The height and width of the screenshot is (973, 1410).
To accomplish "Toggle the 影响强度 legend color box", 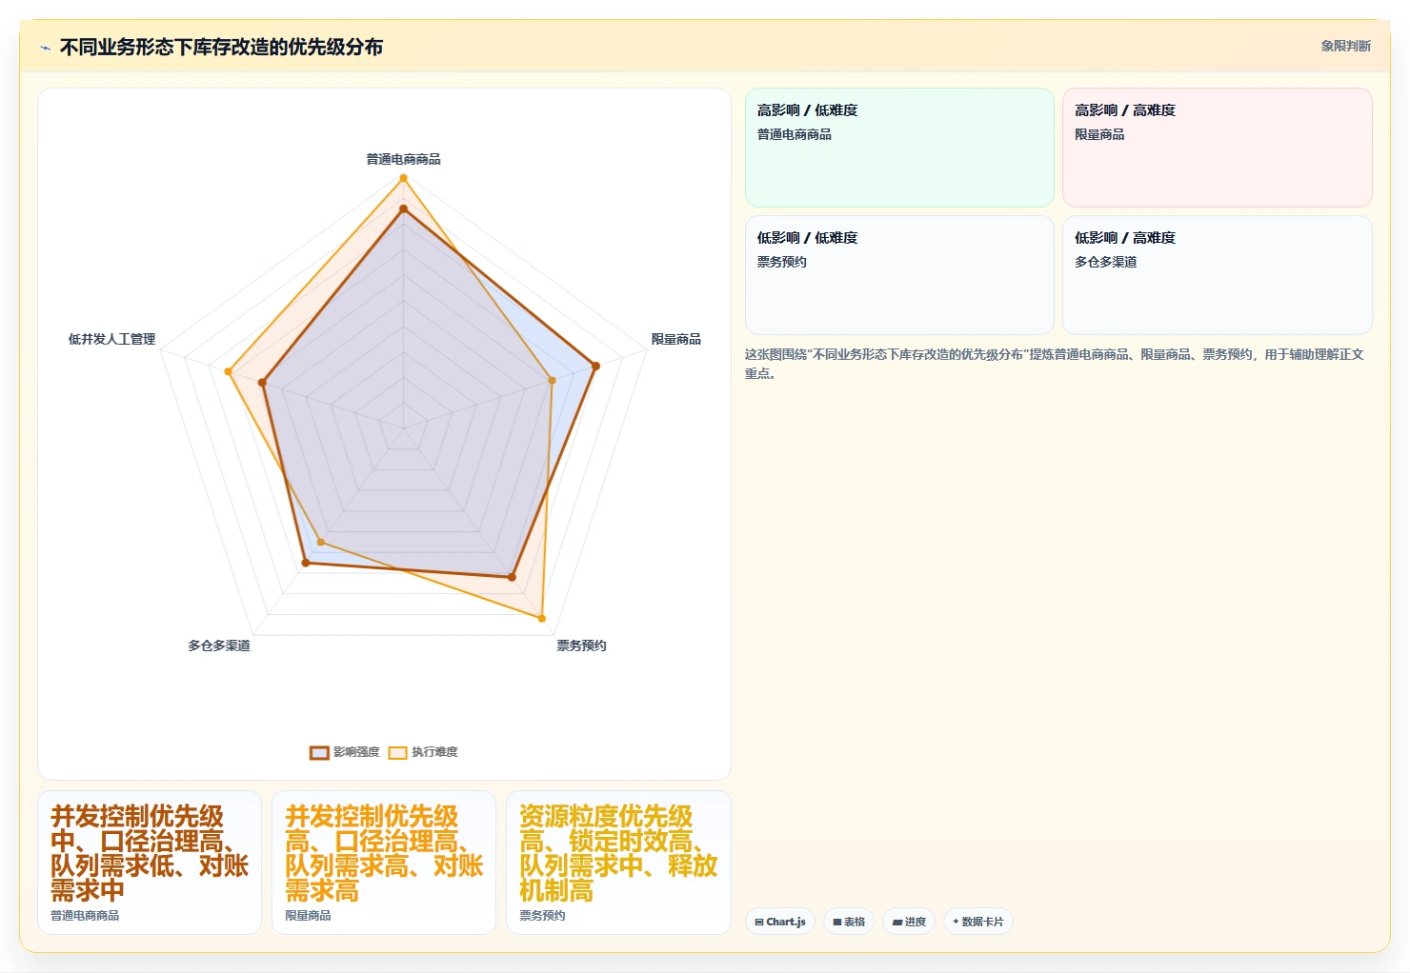I will pos(319,752).
